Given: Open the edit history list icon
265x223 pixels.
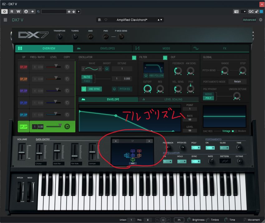Looking at the screenshot, I should tap(163, 220).
